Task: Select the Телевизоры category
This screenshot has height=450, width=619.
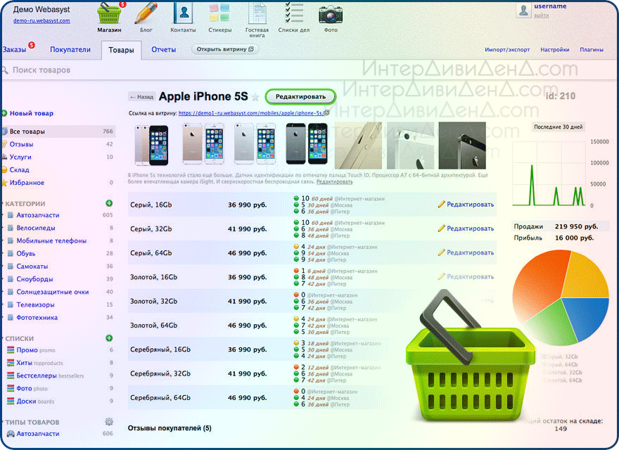Action: (35, 304)
